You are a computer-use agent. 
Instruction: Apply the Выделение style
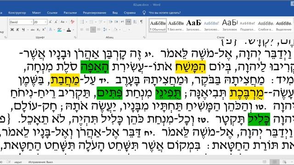tap(284, 26)
